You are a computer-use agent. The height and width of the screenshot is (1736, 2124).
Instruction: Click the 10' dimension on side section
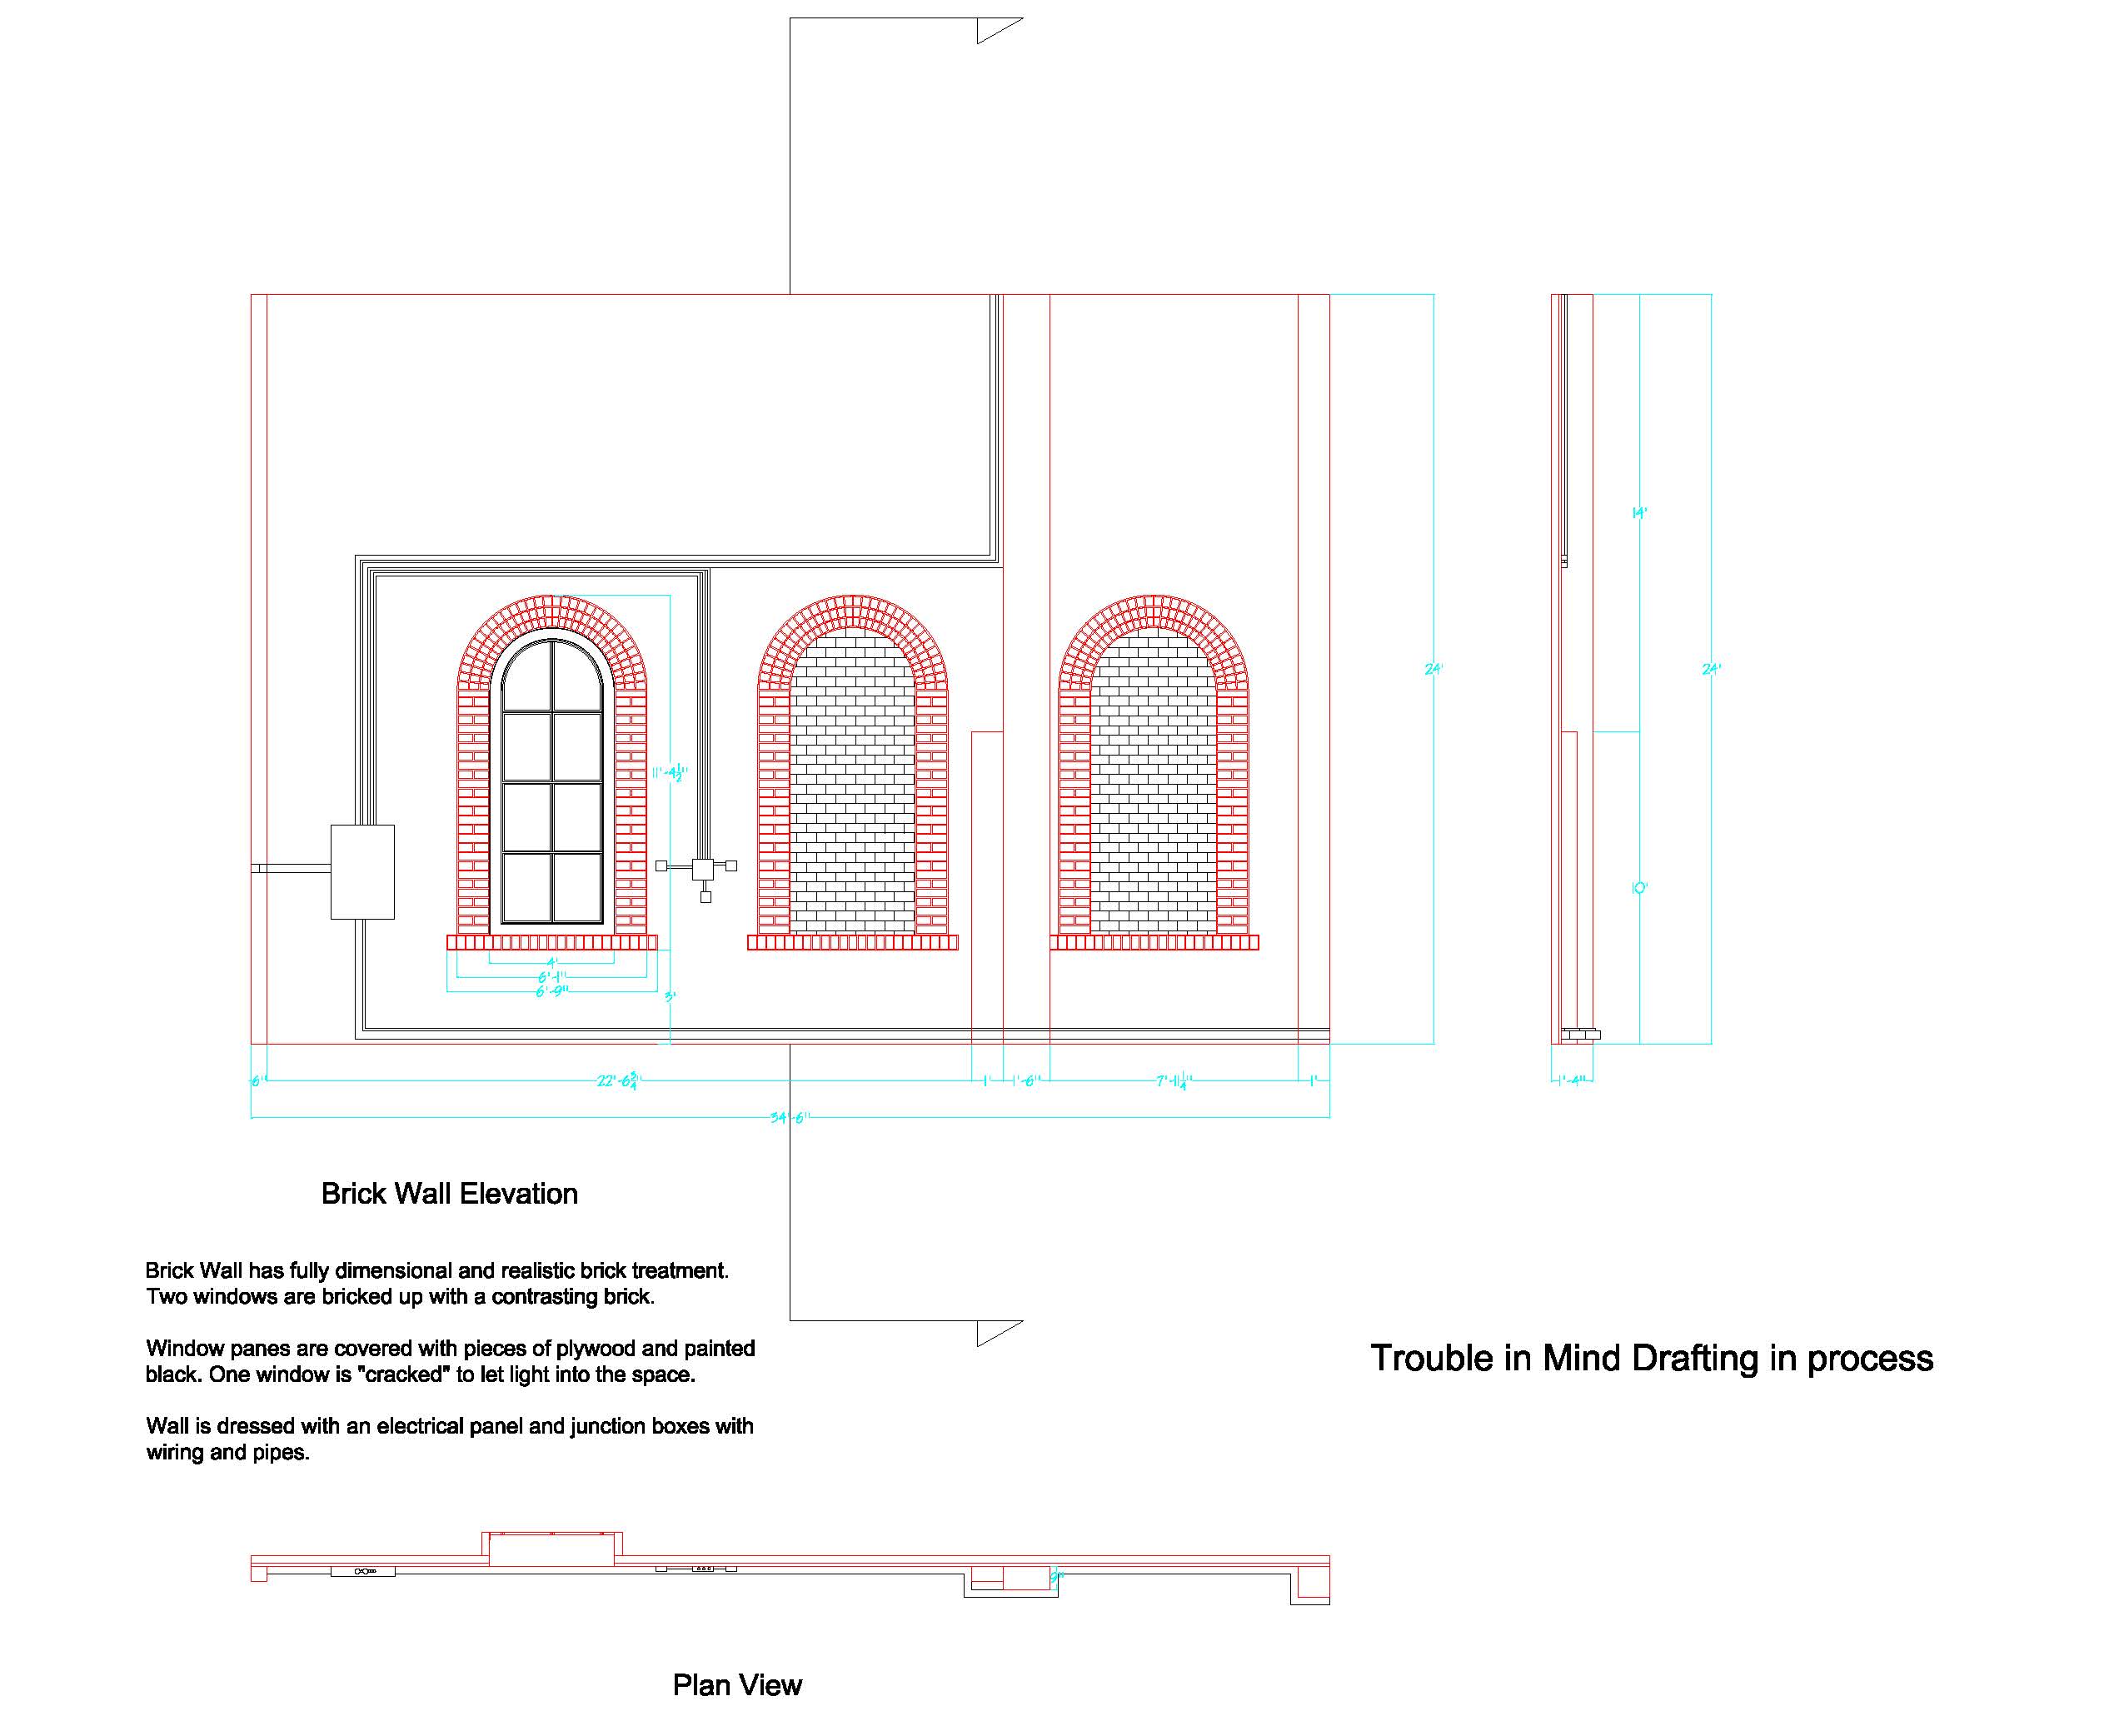(x=1639, y=888)
